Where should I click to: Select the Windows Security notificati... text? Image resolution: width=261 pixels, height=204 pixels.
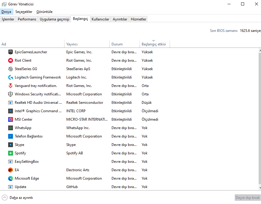point(38,94)
